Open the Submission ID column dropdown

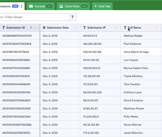tap(35, 28)
